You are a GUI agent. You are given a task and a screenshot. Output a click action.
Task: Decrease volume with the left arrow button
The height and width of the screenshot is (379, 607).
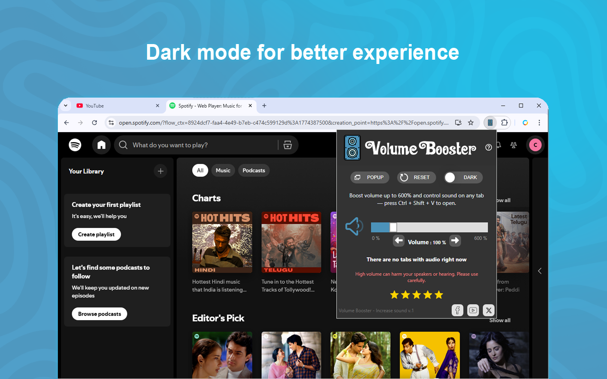coord(399,241)
